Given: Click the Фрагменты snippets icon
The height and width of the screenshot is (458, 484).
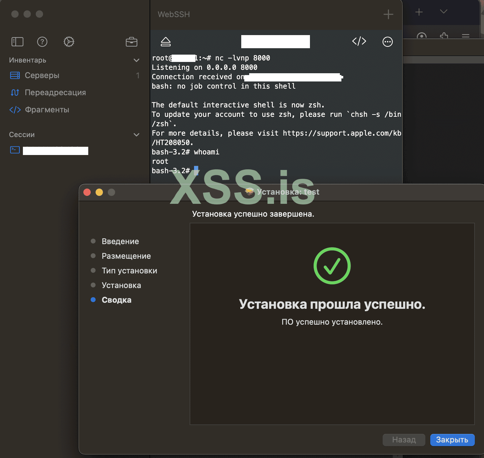Looking at the screenshot, I should tap(15, 110).
